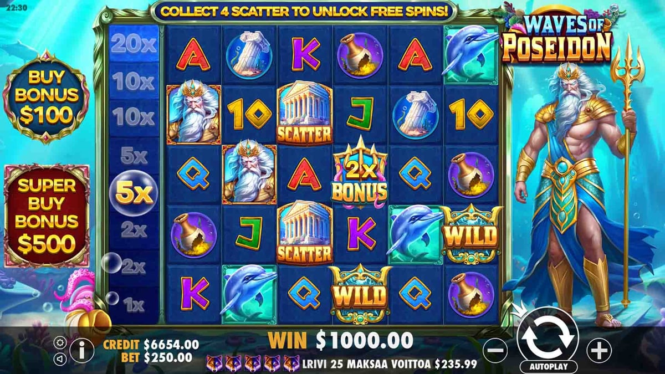The width and height of the screenshot is (665, 374).
Task: Open the settings gear icon
Action: (x=60, y=343)
